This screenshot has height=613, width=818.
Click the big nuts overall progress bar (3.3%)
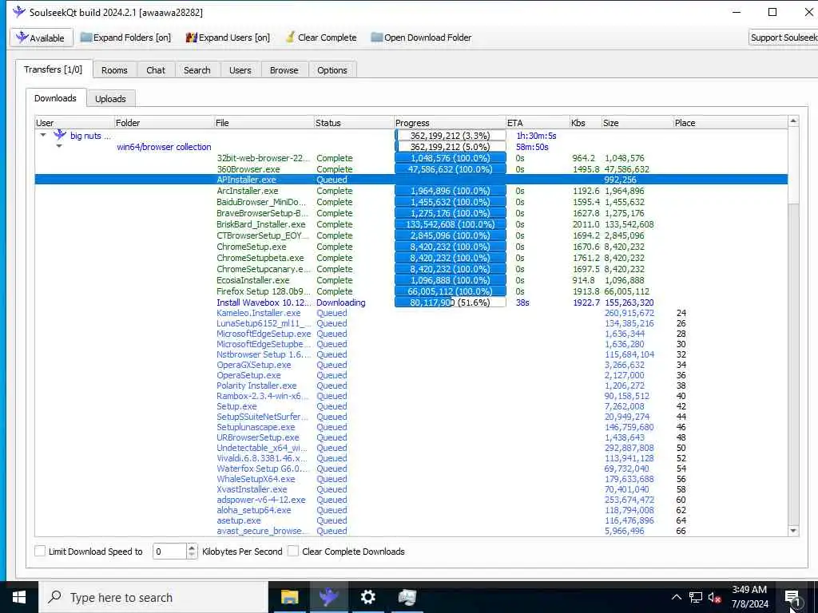(x=451, y=136)
